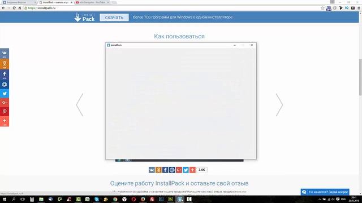
Task: Open Firefox from taskbar
Action: coord(143,199)
